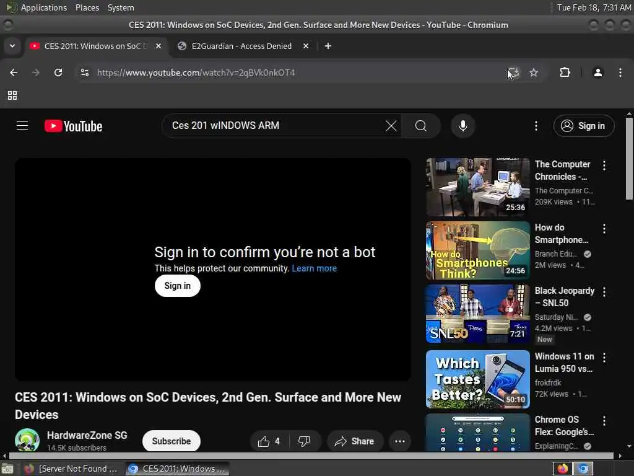The width and height of the screenshot is (634, 476).
Task: Close the E2Guardian Access Denied tab
Action: pyautogui.click(x=306, y=46)
